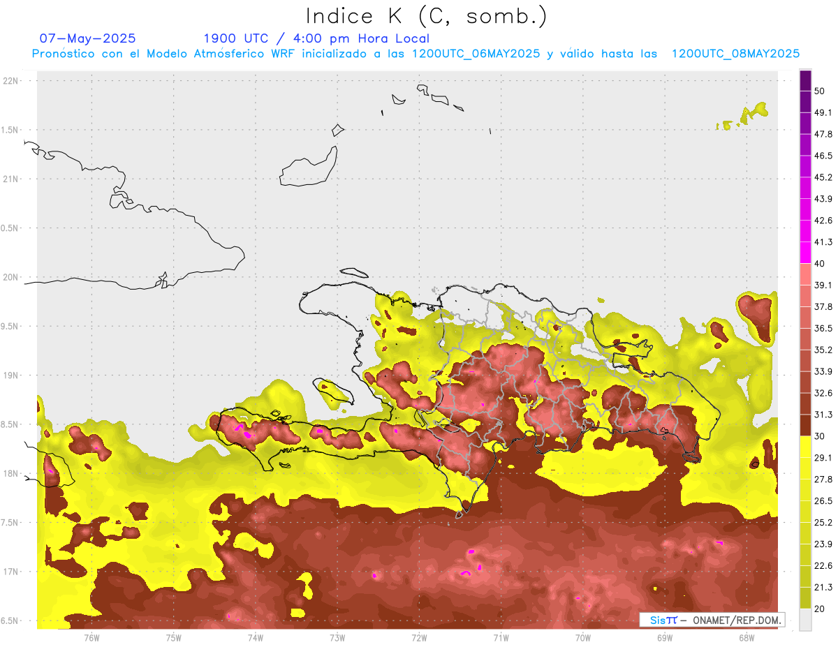This screenshot has height=647, width=838.
Task: Pick the salmon swatch between 39.1 and 40
Action: (x=805, y=274)
